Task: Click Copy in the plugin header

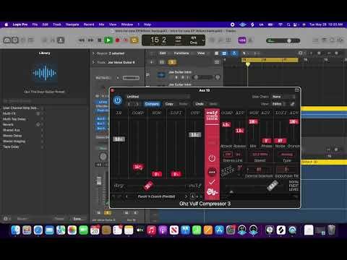Action: click(x=169, y=104)
